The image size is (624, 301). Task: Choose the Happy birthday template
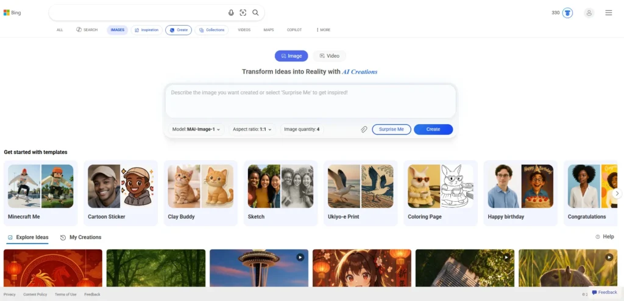click(520, 193)
